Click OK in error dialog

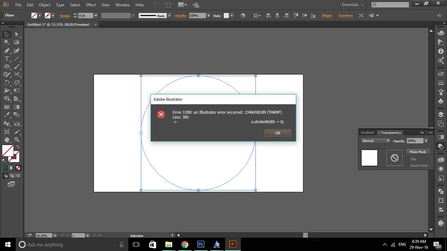click(x=278, y=133)
